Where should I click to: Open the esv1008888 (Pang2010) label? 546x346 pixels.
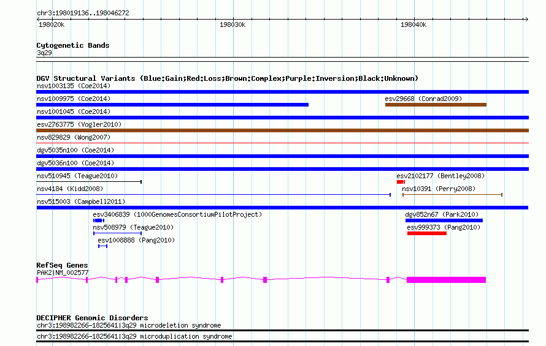(136, 240)
